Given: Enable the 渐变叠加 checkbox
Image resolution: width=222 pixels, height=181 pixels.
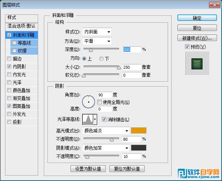Looking at the screenshot, I should (x=9, y=98).
